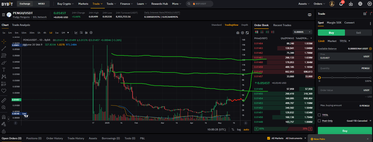Screen dimensions: 373x142
Task: Open the prediction and measurement tools
Action: click(x=4, y=84)
